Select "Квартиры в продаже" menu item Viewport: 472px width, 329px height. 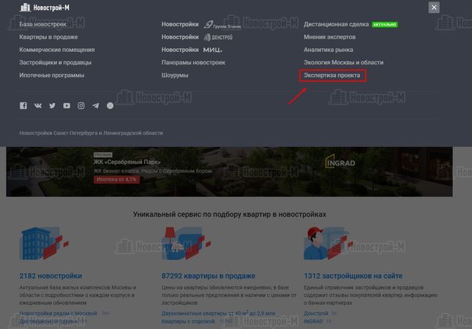48,37
